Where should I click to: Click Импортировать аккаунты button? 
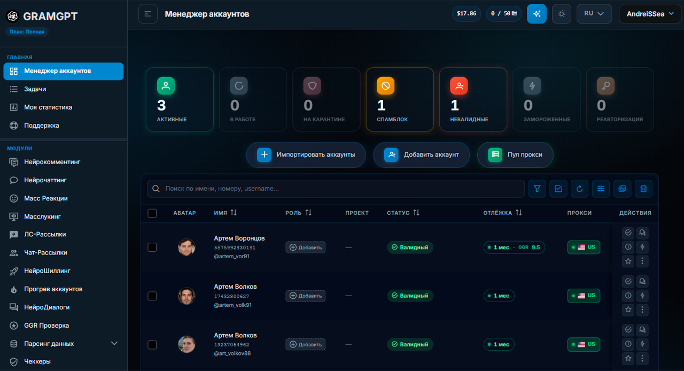coord(306,154)
